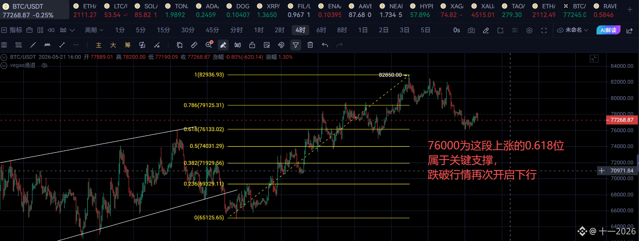The image size is (639, 241).
Task: Collapse the BTC/USDT legend row chevron
Action: (x=4, y=57)
